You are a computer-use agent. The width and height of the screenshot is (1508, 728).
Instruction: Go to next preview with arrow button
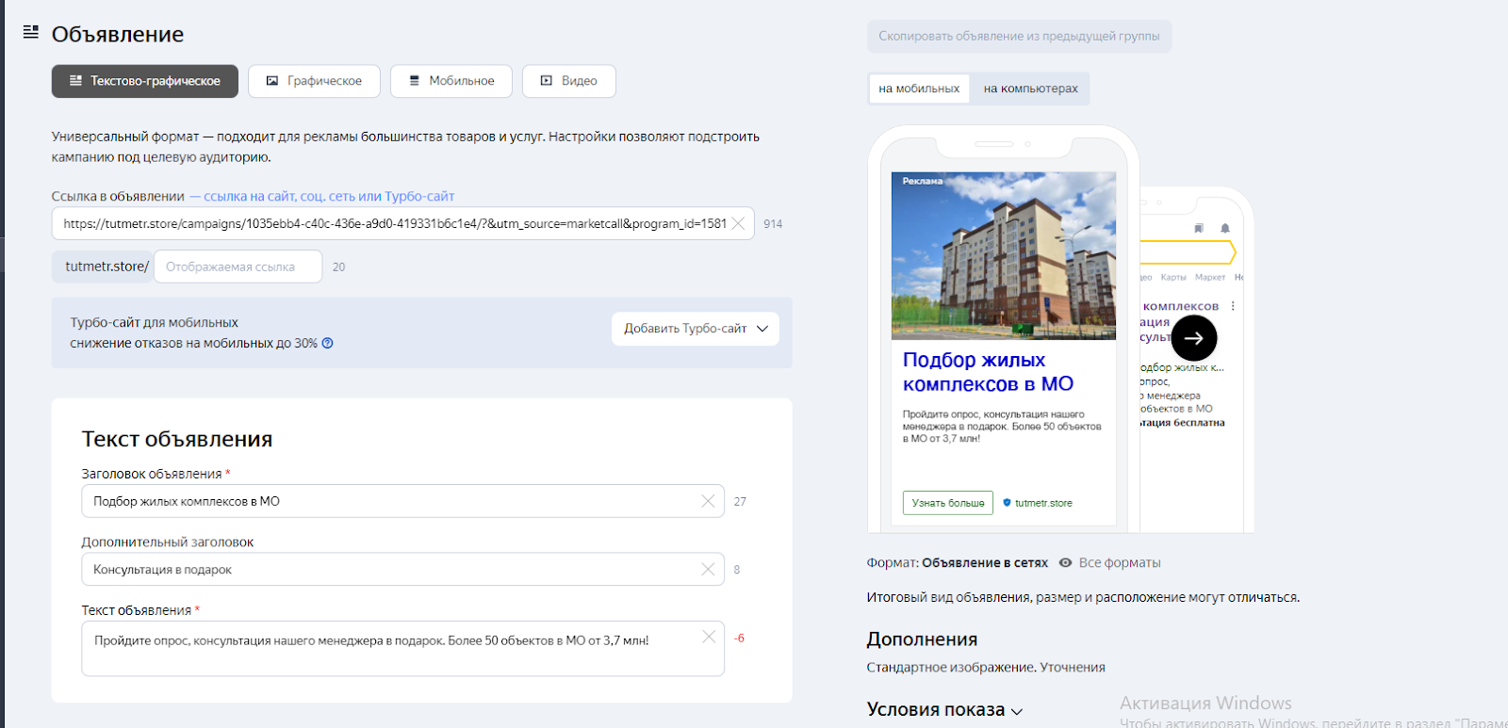pyautogui.click(x=1194, y=338)
